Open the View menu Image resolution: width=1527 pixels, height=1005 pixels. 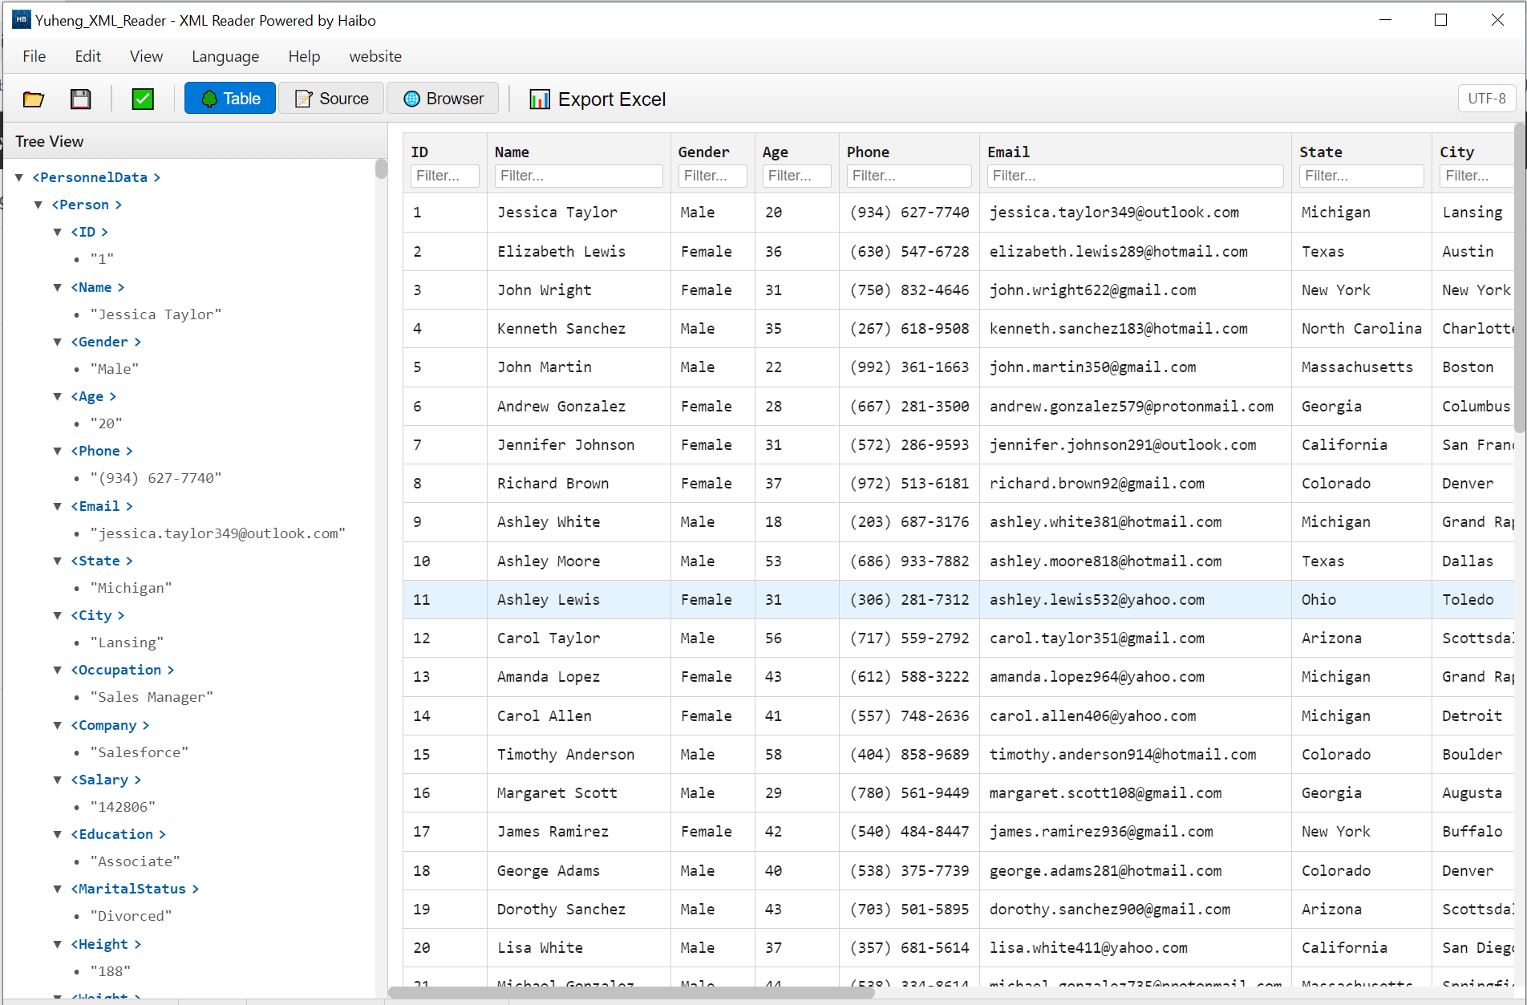146,56
